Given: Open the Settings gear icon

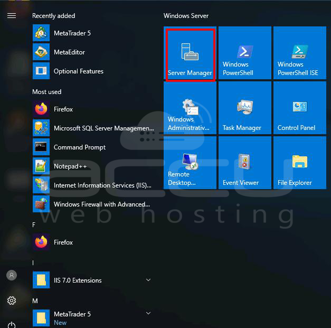Looking at the screenshot, I should pyautogui.click(x=12, y=301).
